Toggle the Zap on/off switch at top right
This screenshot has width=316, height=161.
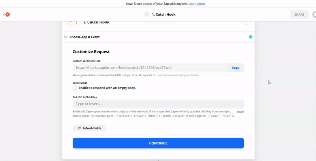click(x=314, y=15)
